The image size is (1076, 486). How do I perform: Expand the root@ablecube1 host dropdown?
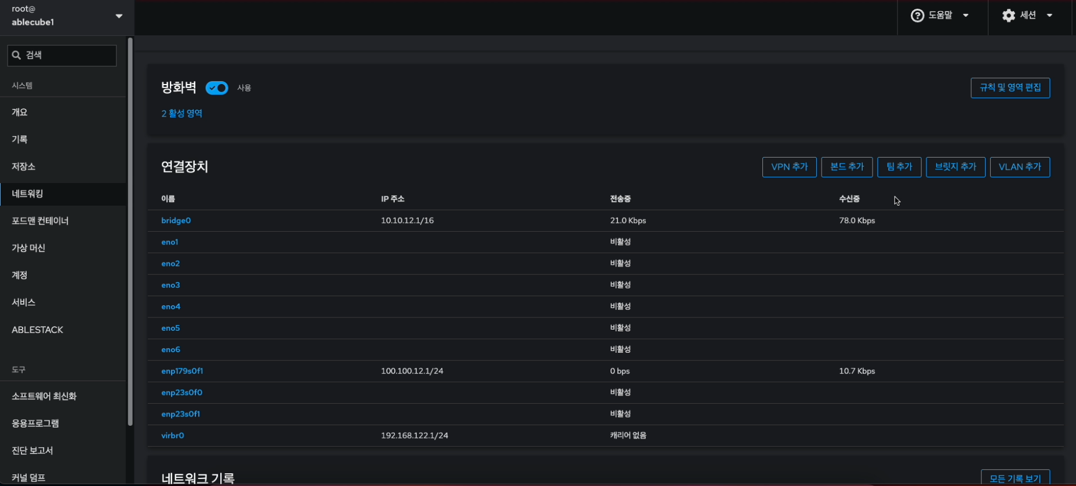tap(119, 16)
